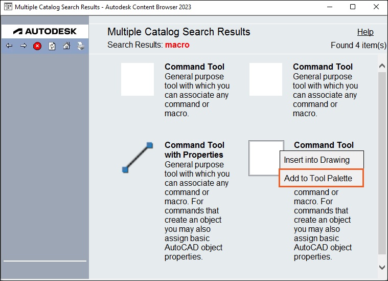Screen dimensions: 388x281
Task: Print the page with the printer icon
Action: click(x=81, y=46)
